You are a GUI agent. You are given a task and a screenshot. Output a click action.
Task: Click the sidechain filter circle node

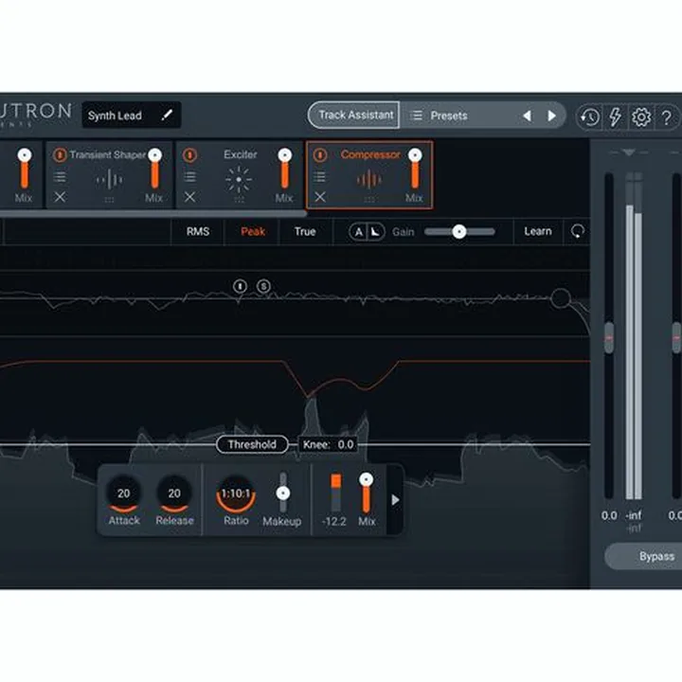coord(561,298)
